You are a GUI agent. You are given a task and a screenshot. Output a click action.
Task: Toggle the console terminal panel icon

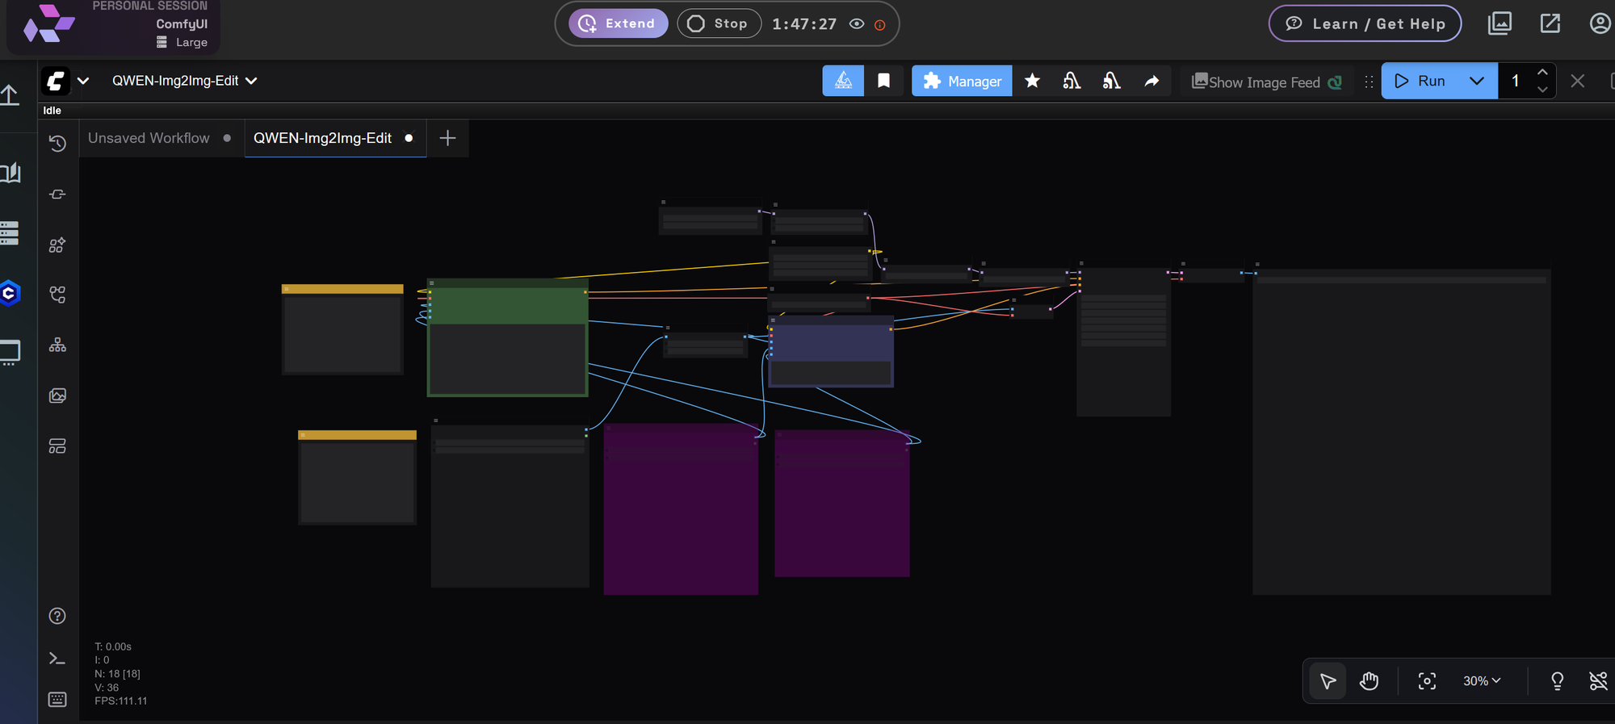tap(57, 659)
